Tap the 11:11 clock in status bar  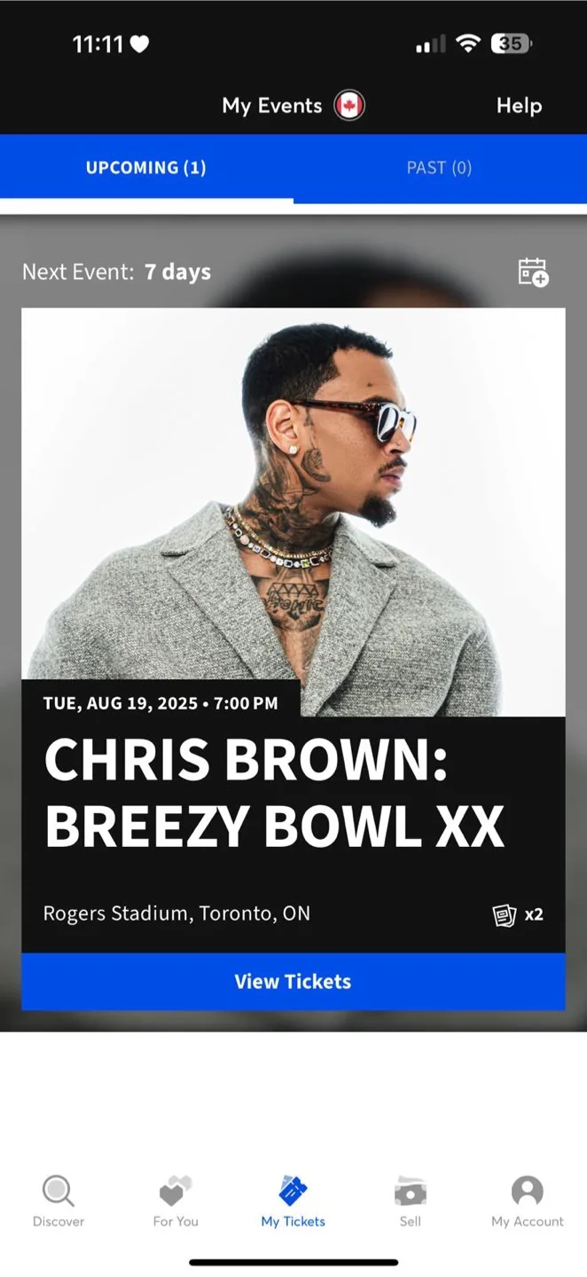pos(98,44)
